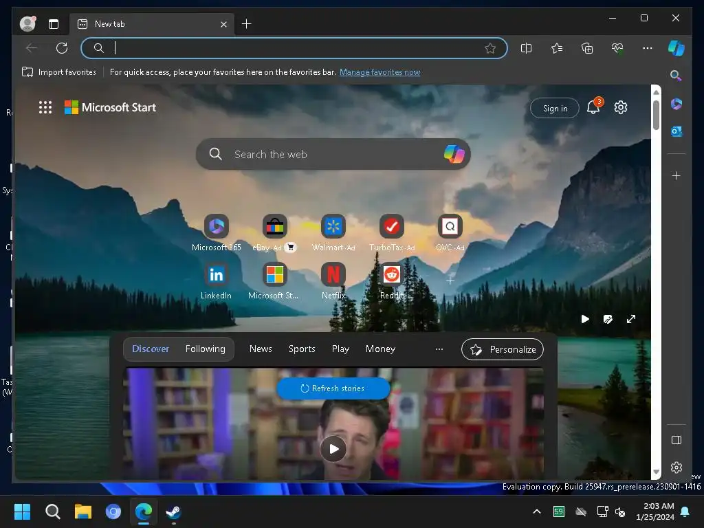Click the scrollbar down arrow
The width and height of the screenshot is (704, 528).
point(656,472)
